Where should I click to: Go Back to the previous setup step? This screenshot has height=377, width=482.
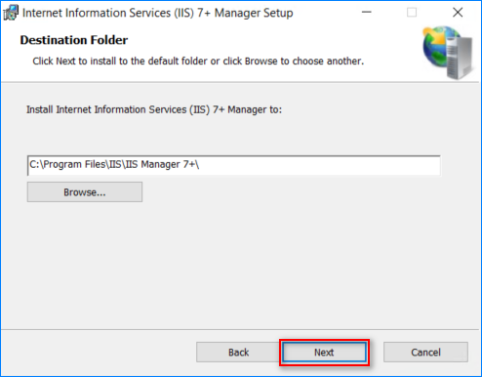pos(238,353)
